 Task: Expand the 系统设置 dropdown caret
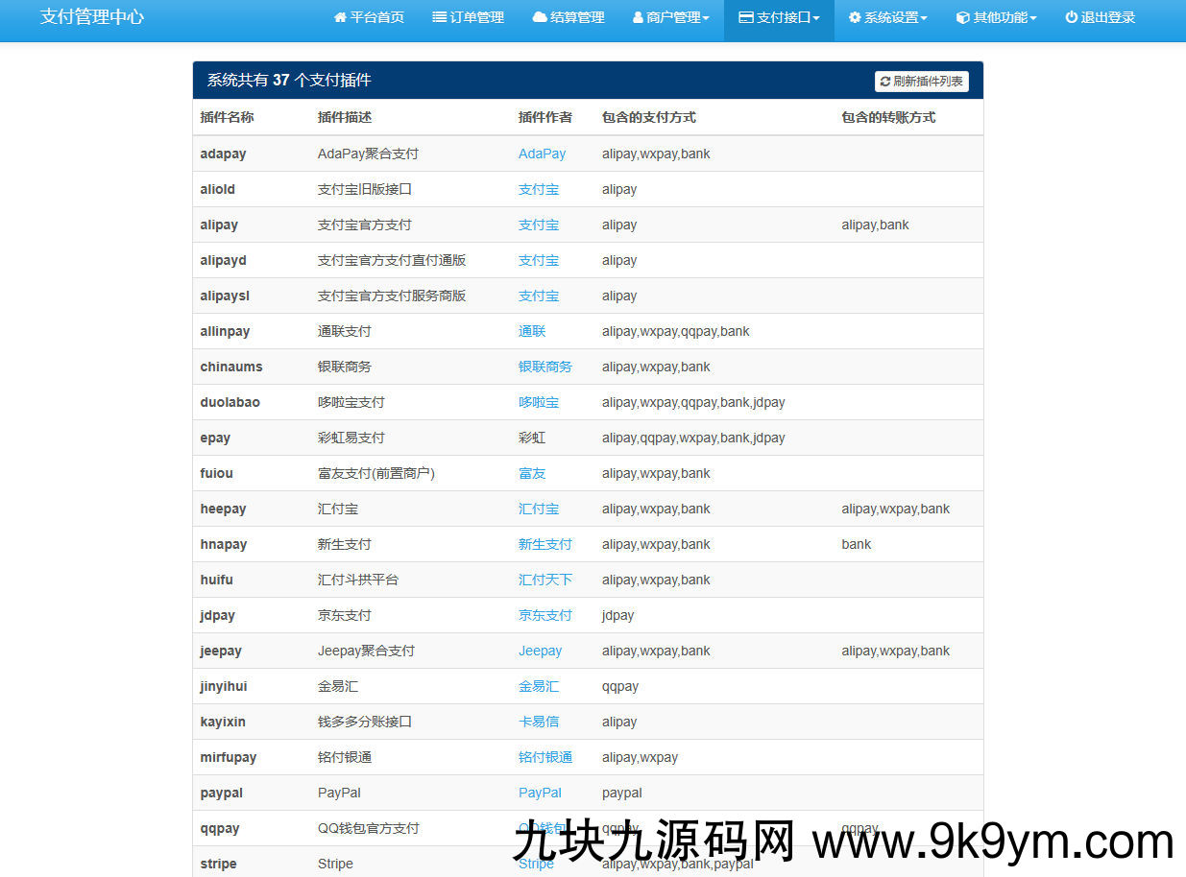tap(924, 18)
